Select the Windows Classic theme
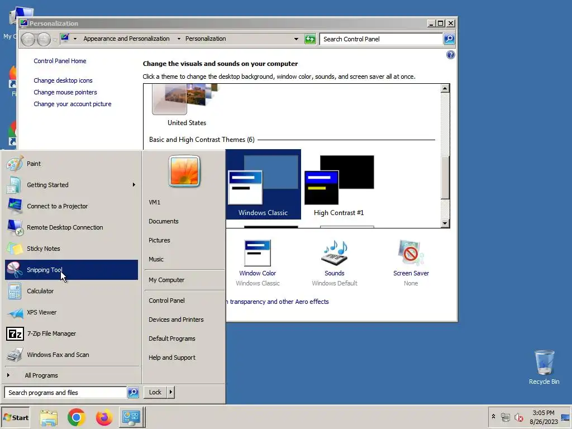The image size is (572, 429). pyautogui.click(x=263, y=184)
